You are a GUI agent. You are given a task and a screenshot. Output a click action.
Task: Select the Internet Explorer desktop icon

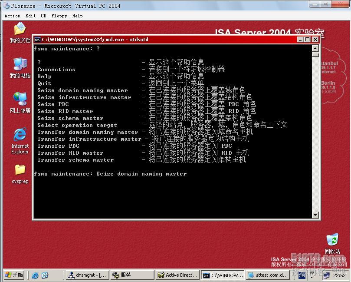pos(20,141)
